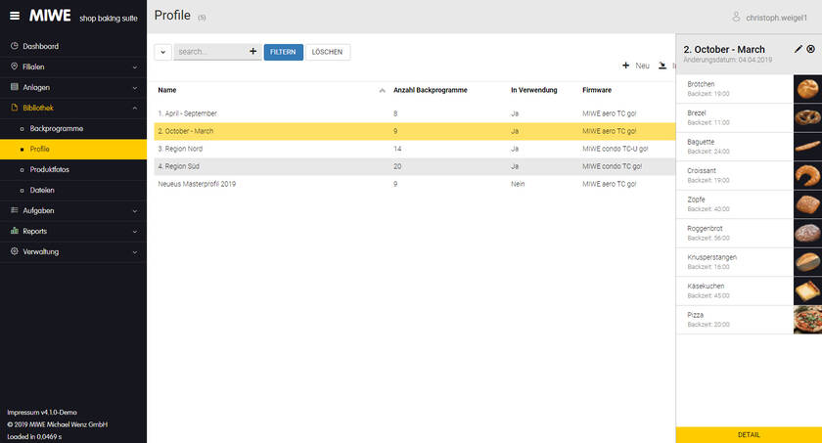Image resolution: width=822 pixels, height=443 pixels.
Task: Click the user account icon
Action: (737, 17)
